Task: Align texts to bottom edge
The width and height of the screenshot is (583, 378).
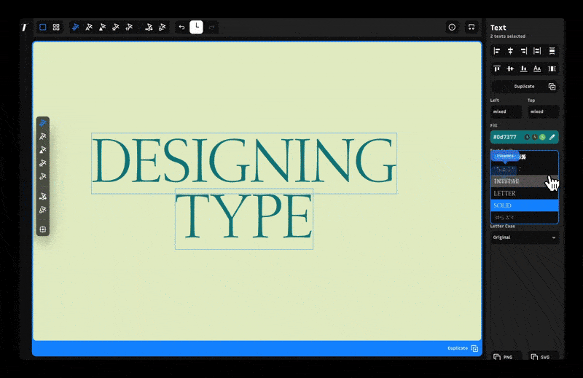Action: (523, 68)
